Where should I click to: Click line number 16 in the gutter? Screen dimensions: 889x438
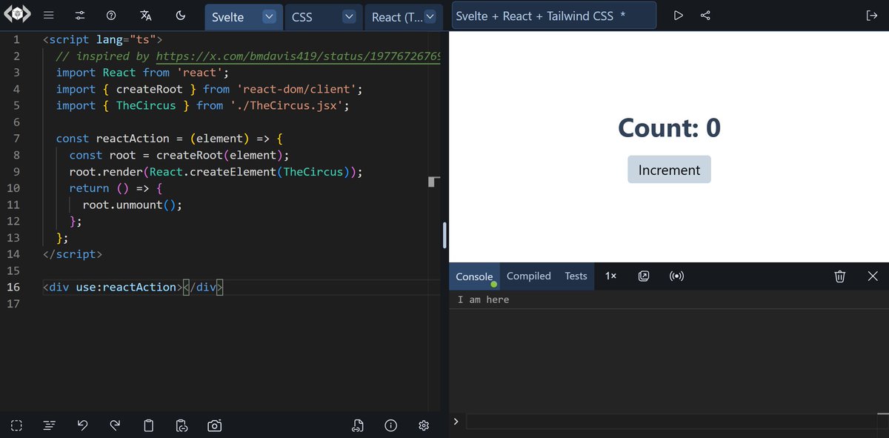pos(13,287)
